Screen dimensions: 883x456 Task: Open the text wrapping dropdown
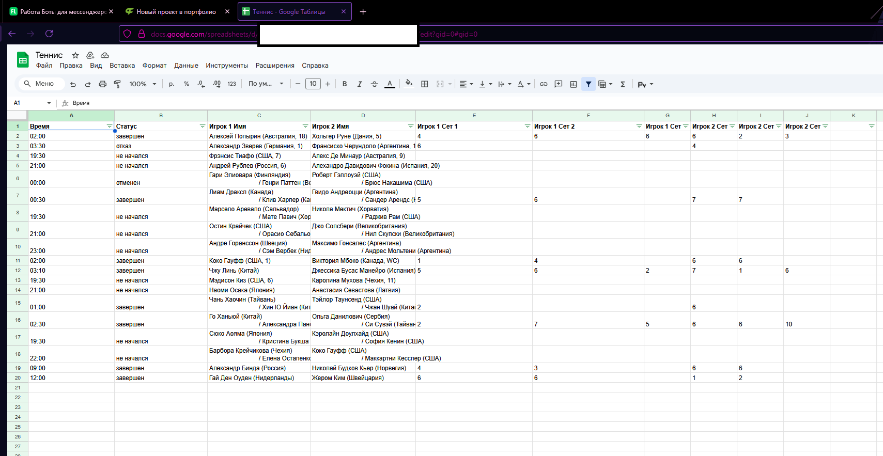pos(505,84)
